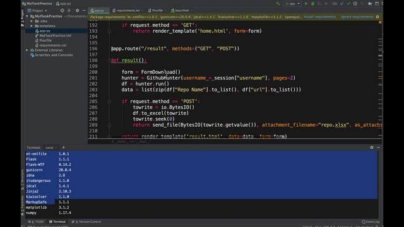Click Install requirements link
This screenshot has height=227, width=404.
click(x=319, y=17)
